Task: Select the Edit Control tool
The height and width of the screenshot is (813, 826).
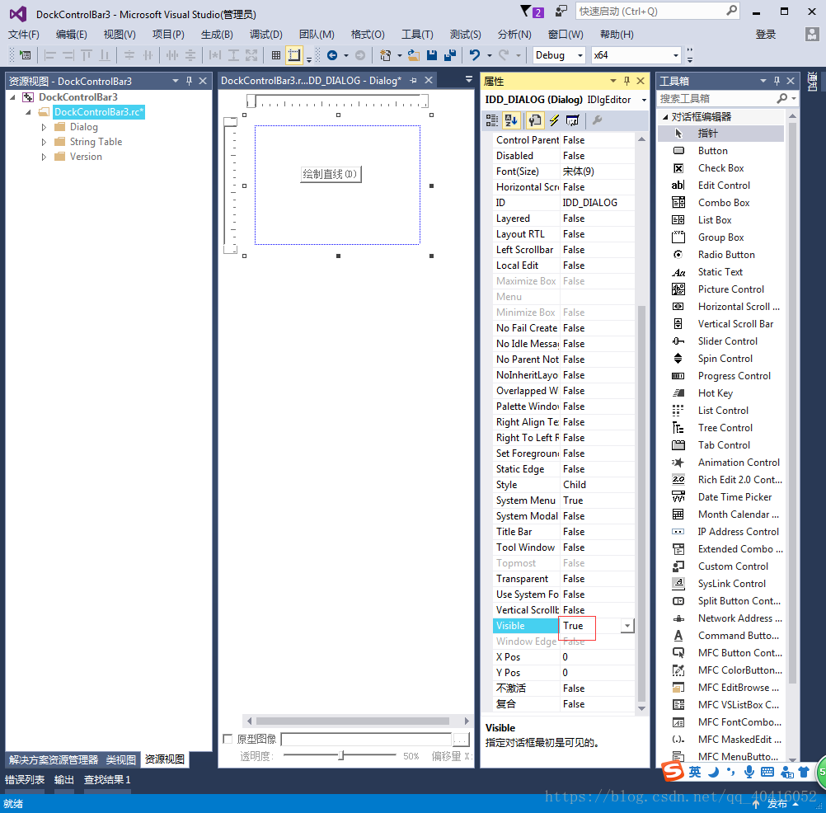Action: (x=721, y=186)
